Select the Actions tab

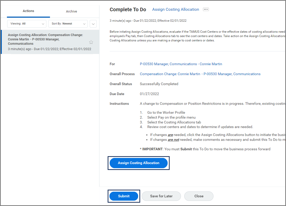[28, 11]
